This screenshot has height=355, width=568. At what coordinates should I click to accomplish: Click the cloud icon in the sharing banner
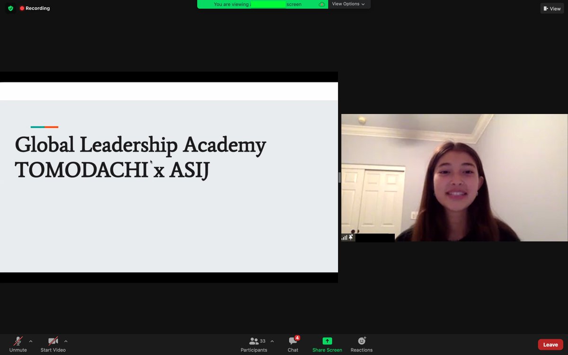click(x=322, y=4)
